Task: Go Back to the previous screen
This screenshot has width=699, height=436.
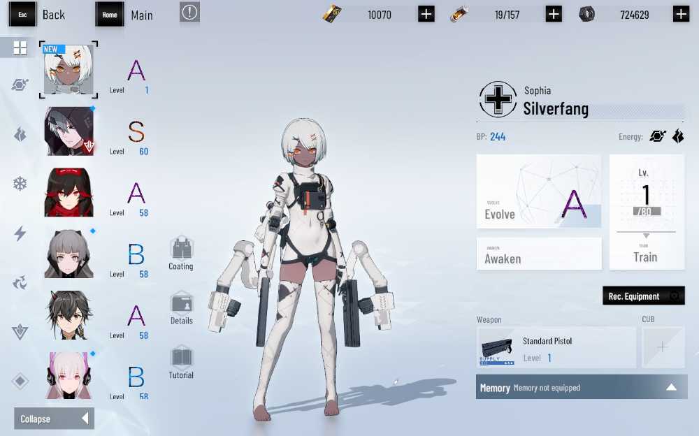Action: tap(54, 15)
